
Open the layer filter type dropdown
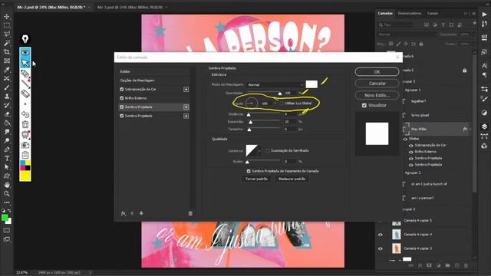click(x=395, y=25)
